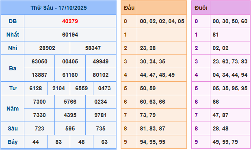251x150 pixels.
Task: Select third prize number 00405
Action: click(x=70, y=61)
